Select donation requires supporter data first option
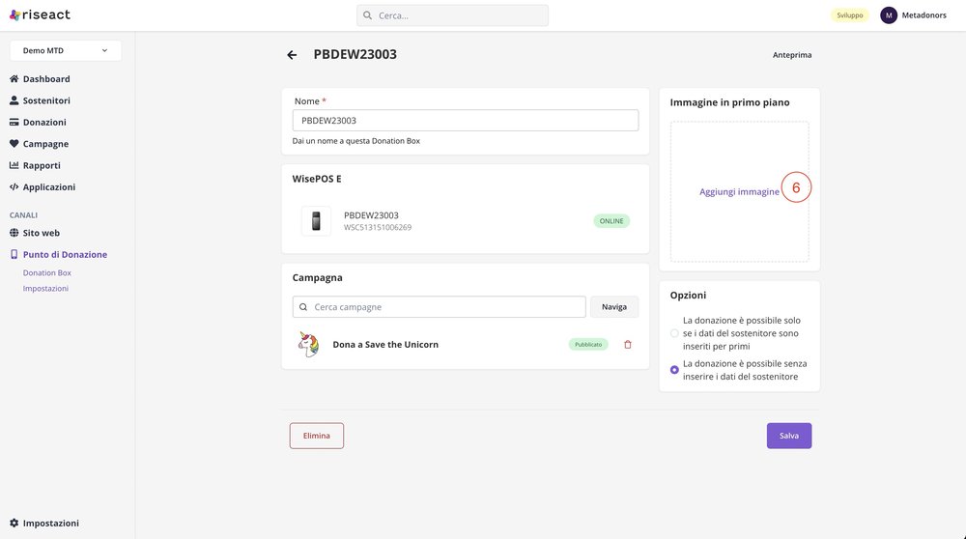Image resolution: width=966 pixels, height=539 pixels. click(x=674, y=333)
